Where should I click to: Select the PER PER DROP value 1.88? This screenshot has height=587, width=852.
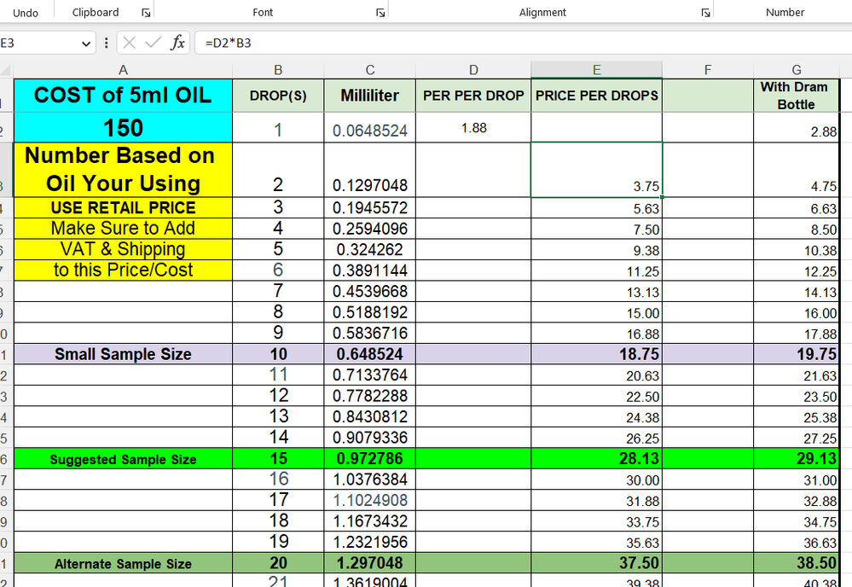[473, 128]
